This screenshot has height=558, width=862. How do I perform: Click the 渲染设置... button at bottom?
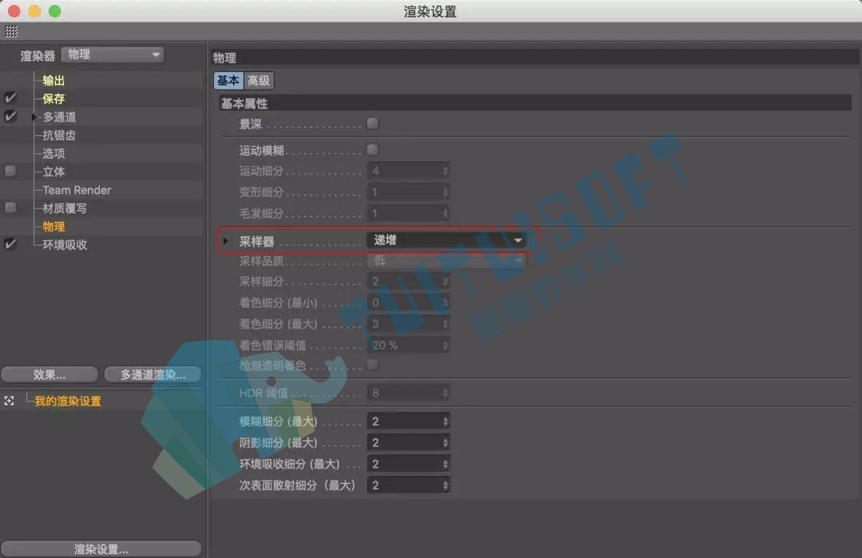(x=101, y=549)
